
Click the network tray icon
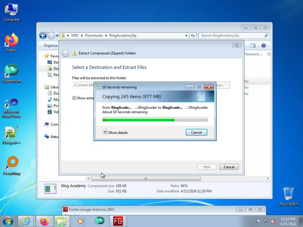pyautogui.click(x=266, y=221)
